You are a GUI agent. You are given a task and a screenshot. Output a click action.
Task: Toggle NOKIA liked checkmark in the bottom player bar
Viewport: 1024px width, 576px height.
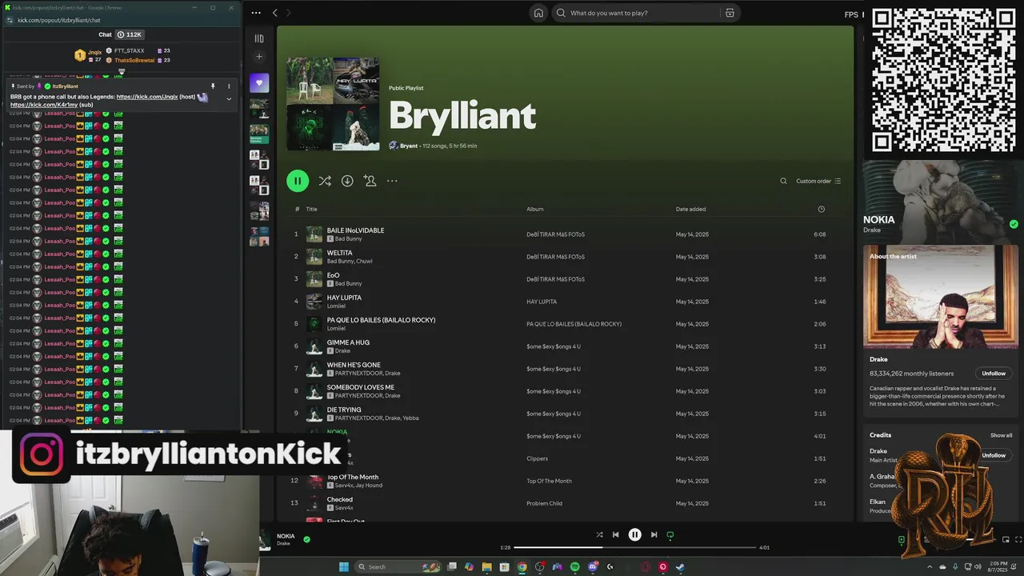(x=306, y=539)
